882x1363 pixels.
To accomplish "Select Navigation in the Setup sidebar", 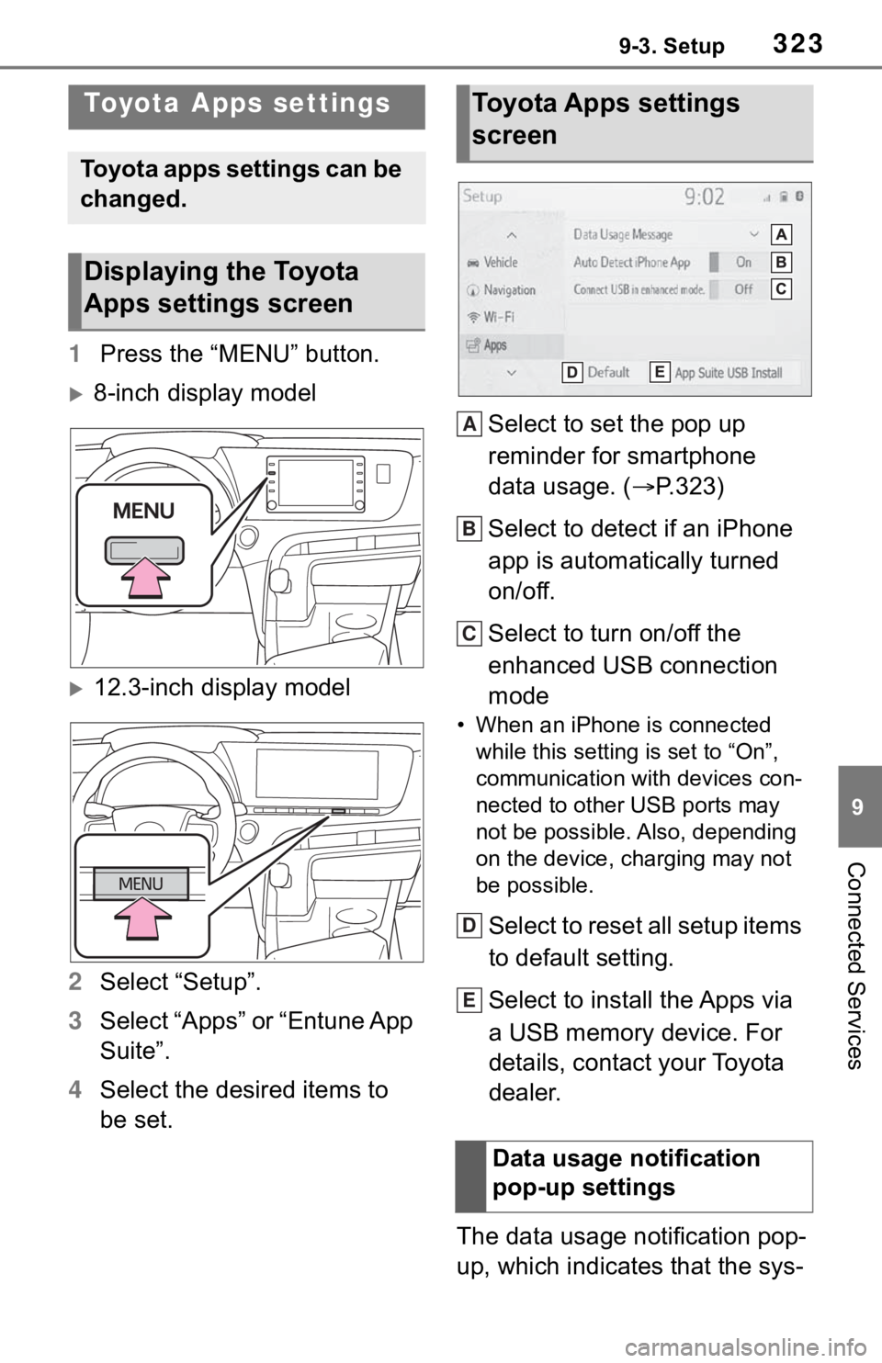I will 511,290.
